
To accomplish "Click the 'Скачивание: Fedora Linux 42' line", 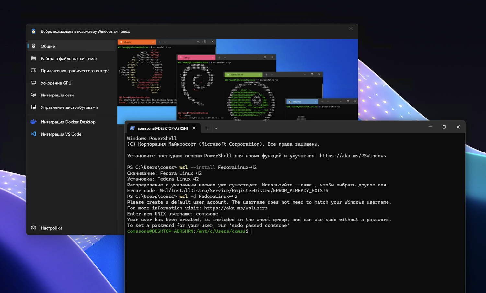I will pos(164,173).
